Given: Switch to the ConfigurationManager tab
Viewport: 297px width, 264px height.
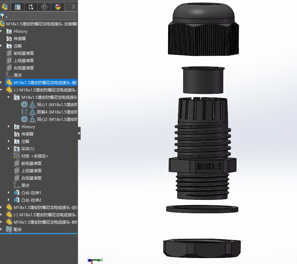Looking at the screenshot, I should click(31, 7).
